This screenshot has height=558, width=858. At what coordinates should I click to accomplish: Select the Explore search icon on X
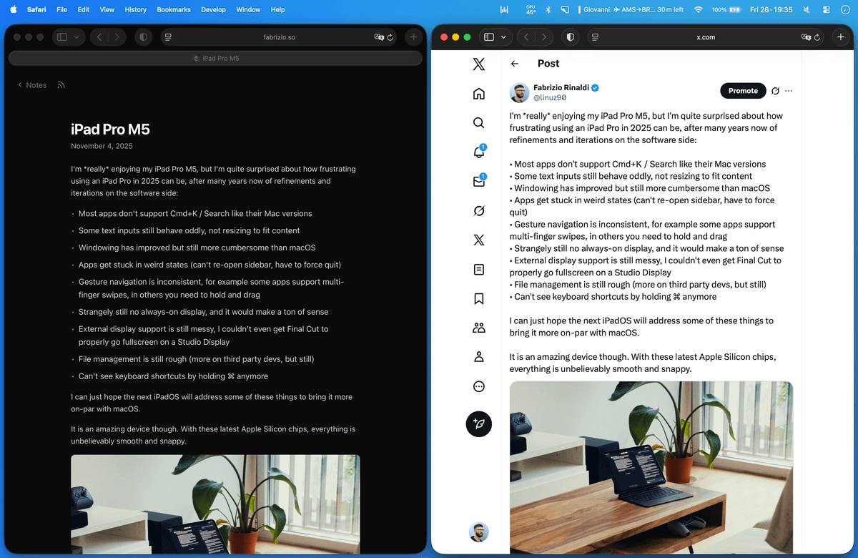[x=478, y=122]
